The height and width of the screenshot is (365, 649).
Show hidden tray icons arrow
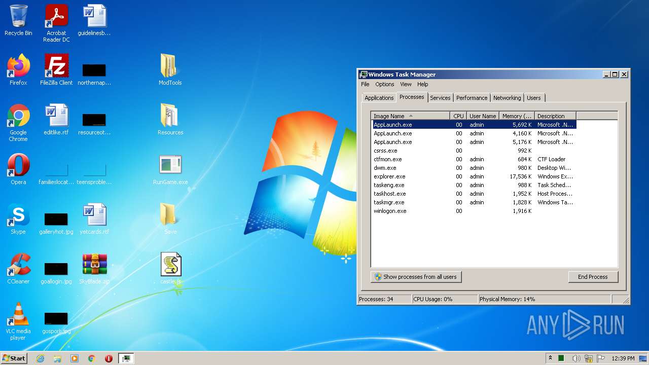point(550,358)
